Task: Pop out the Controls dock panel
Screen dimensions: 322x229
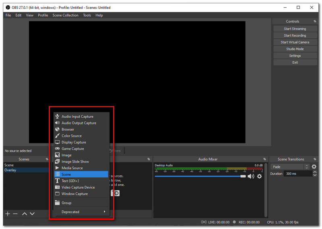Action: coord(315,21)
